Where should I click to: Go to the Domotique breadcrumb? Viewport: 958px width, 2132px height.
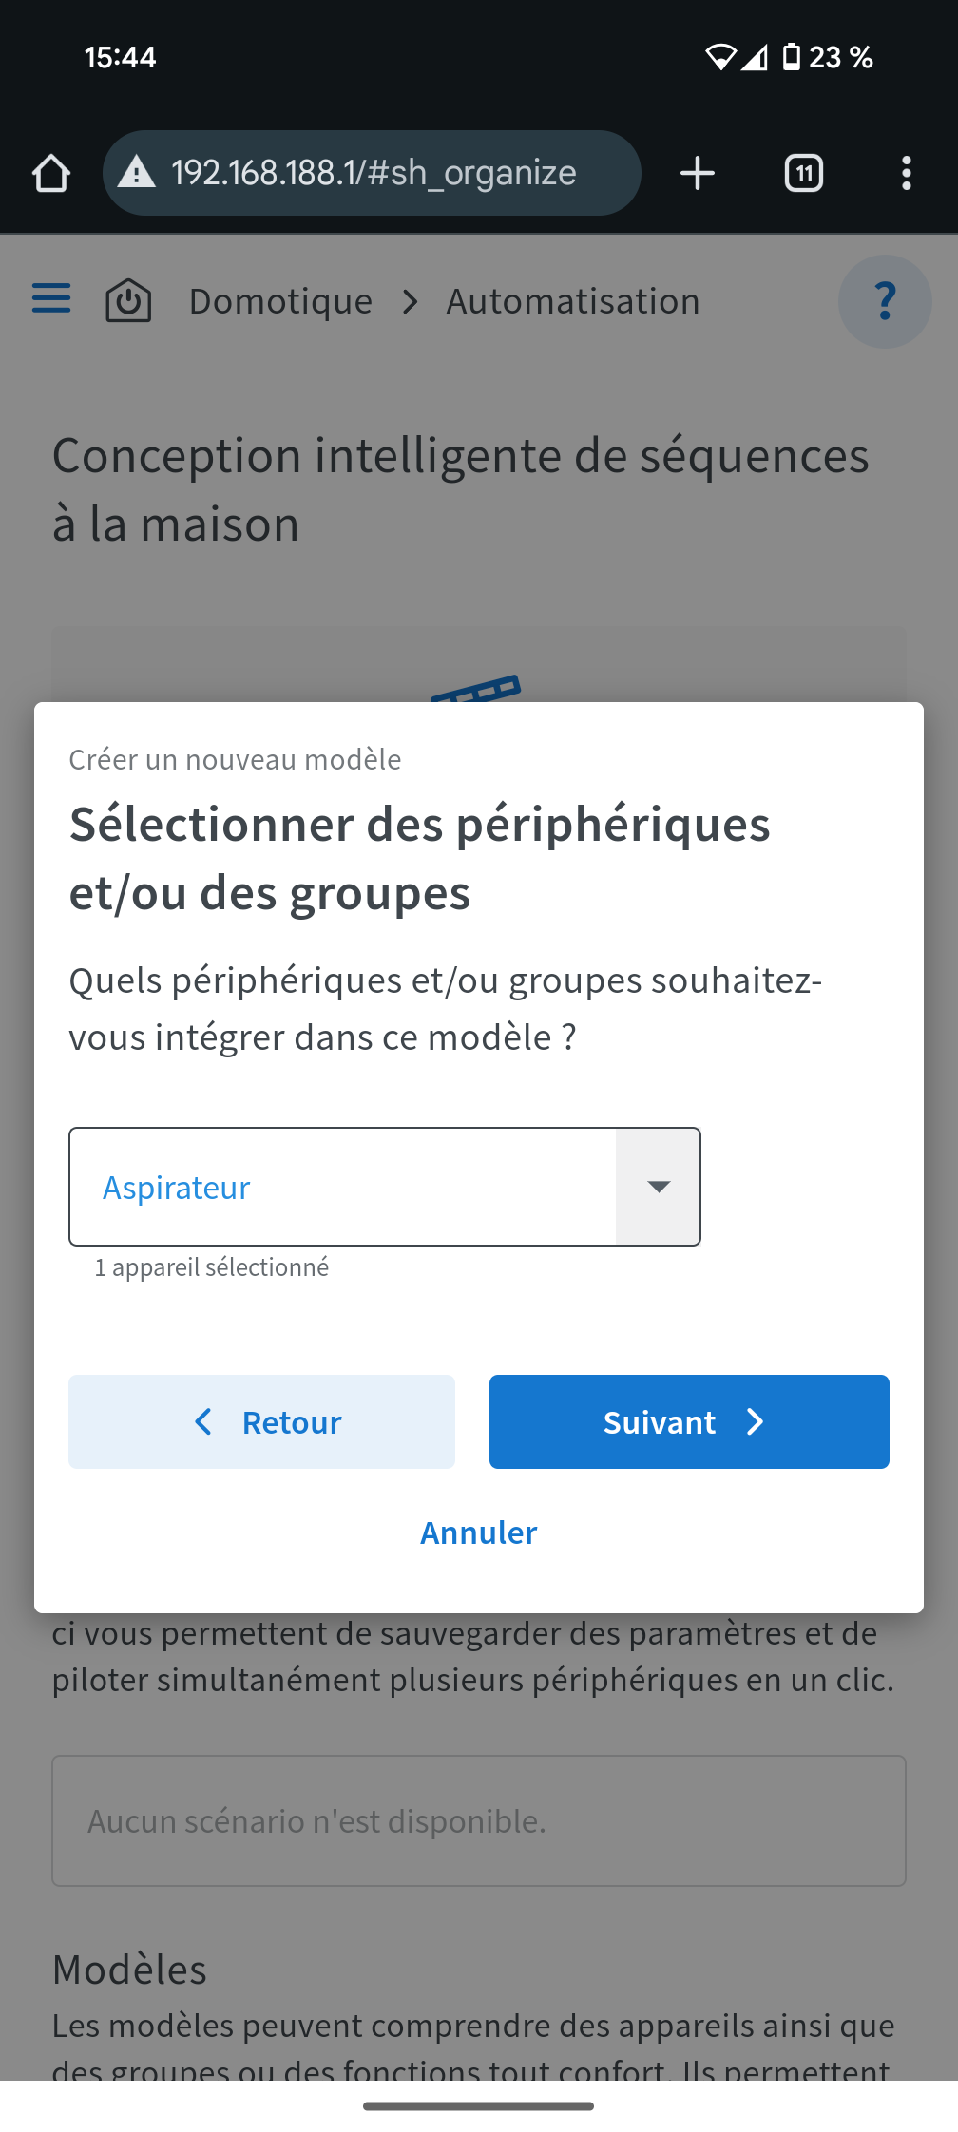click(280, 301)
